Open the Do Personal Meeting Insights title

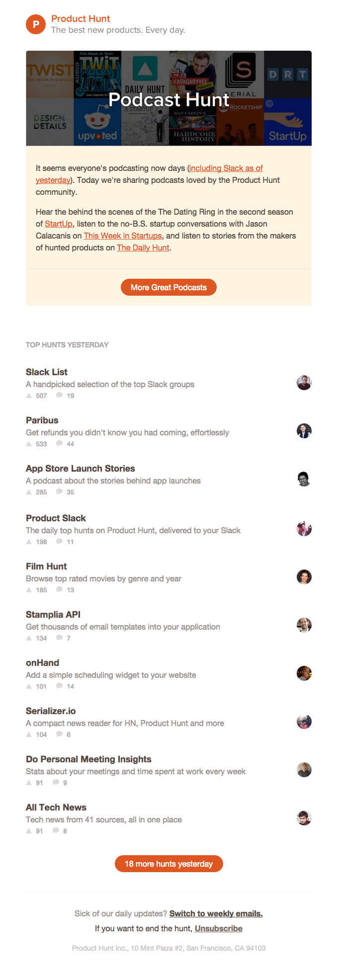coord(88,759)
